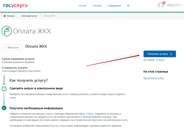The width and height of the screenshot is (184, 131).
Task: Click the Вернуться back button
Action: (12, 48)
